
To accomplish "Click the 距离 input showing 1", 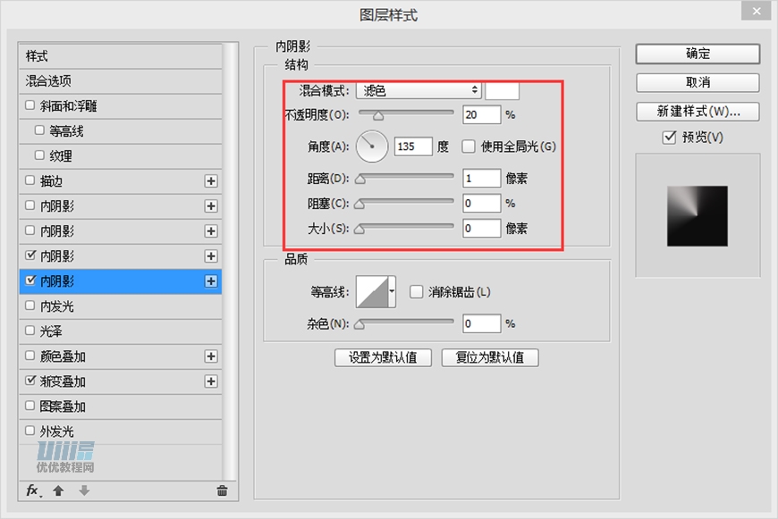I will pyautogui.click(x=482, y=178).
